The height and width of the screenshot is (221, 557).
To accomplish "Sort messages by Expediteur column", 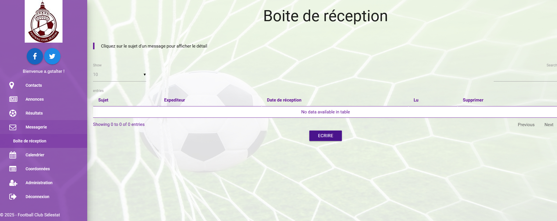I will click(x=174, y=100).
